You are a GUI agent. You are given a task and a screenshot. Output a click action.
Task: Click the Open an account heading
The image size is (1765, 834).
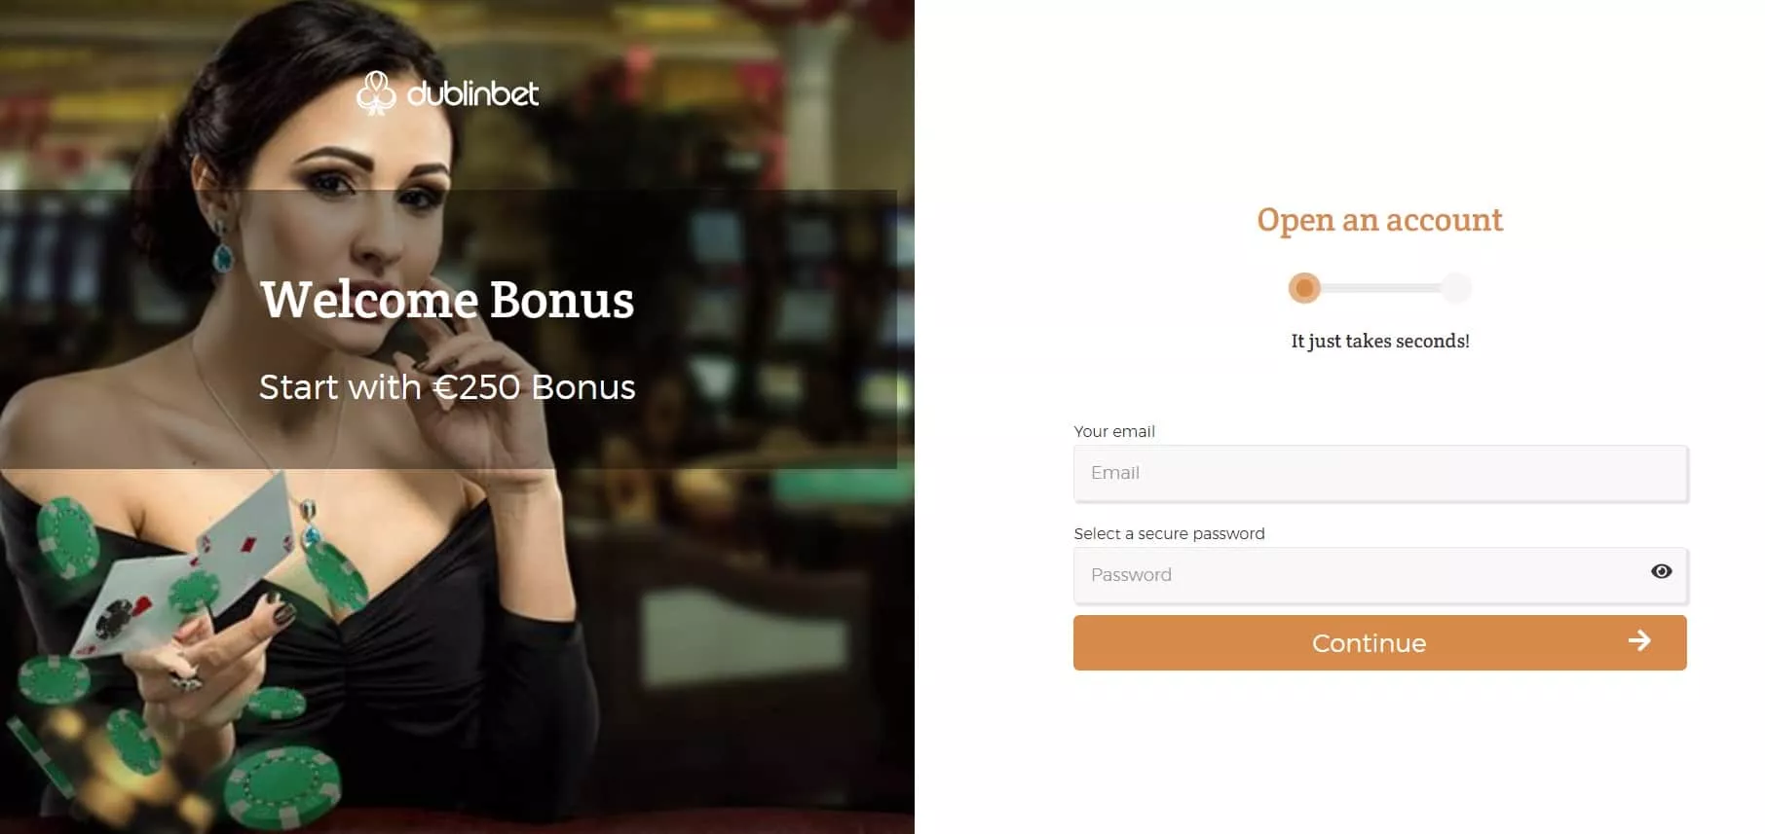[x=1379, y=220]
